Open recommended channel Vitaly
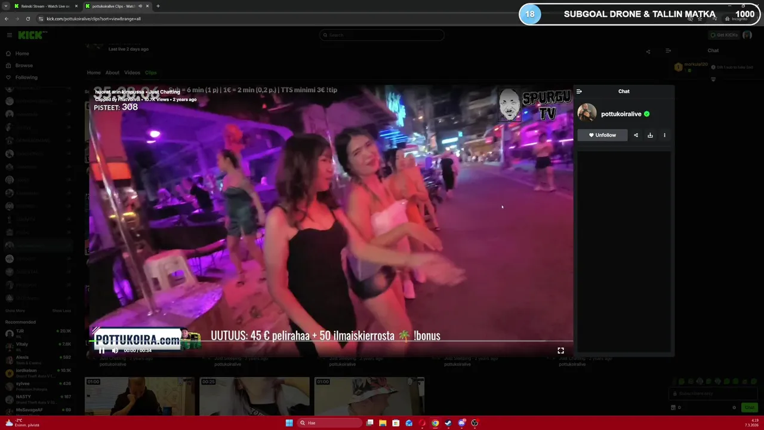Screen dimensions: 764x430 pyautogui.click(x=38, y=346)
